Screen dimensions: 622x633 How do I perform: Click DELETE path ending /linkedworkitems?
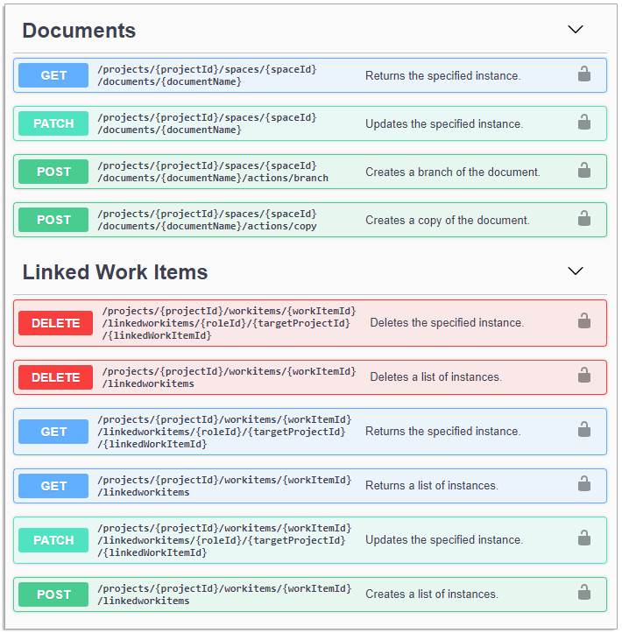click(229, 377)
